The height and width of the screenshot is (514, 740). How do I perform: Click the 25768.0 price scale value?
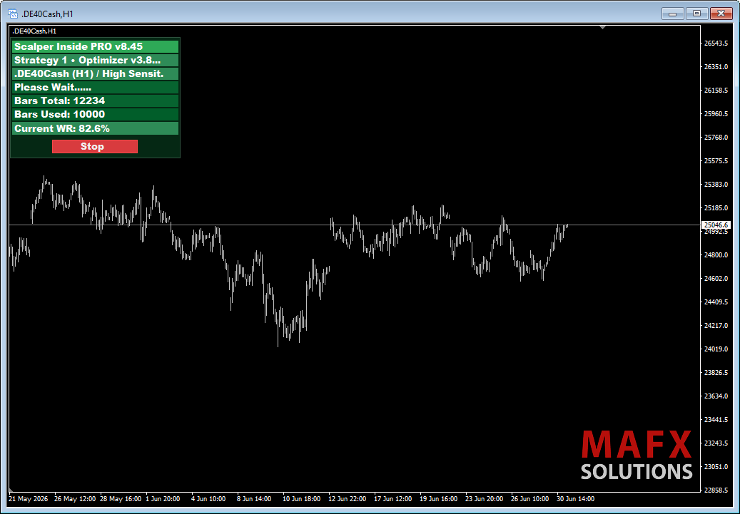tap(716, 137)
